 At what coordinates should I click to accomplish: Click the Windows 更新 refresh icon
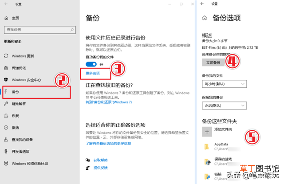point(6,56)
